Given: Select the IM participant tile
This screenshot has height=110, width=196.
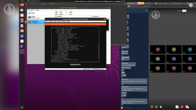Looking at the screenshot, I should coord(174,50).
